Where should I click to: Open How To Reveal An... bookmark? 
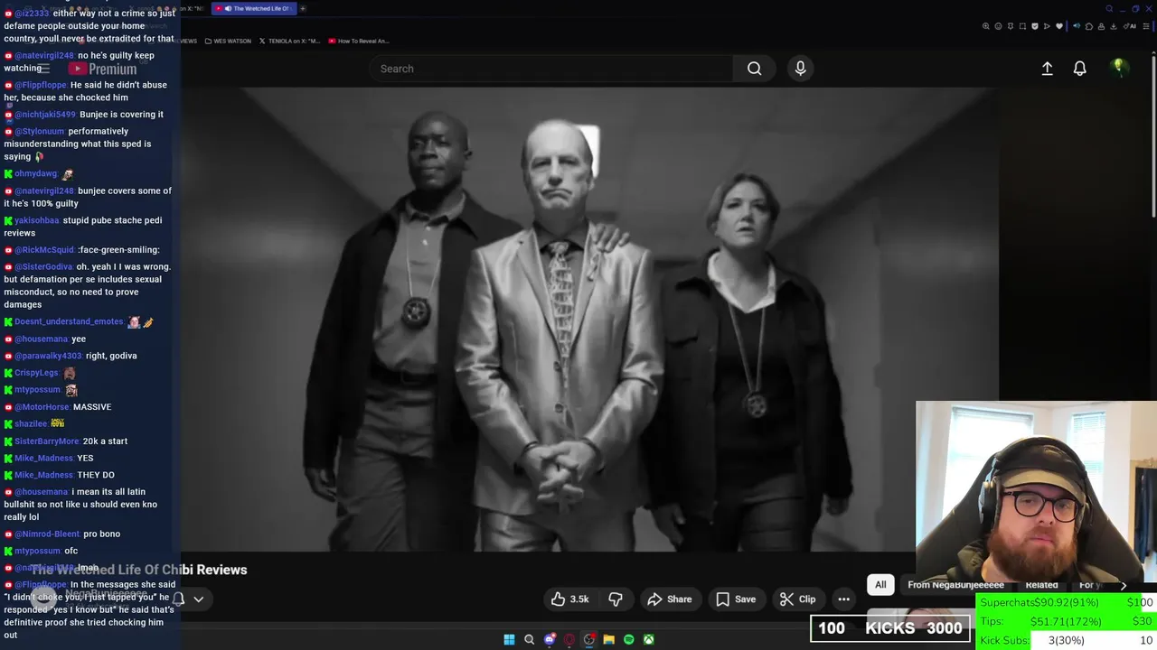[x=358, y=41]
